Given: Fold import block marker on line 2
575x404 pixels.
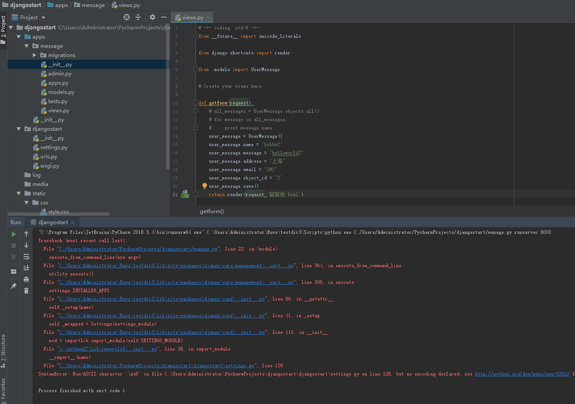Looking at the screenshot, I should (195, 36).
